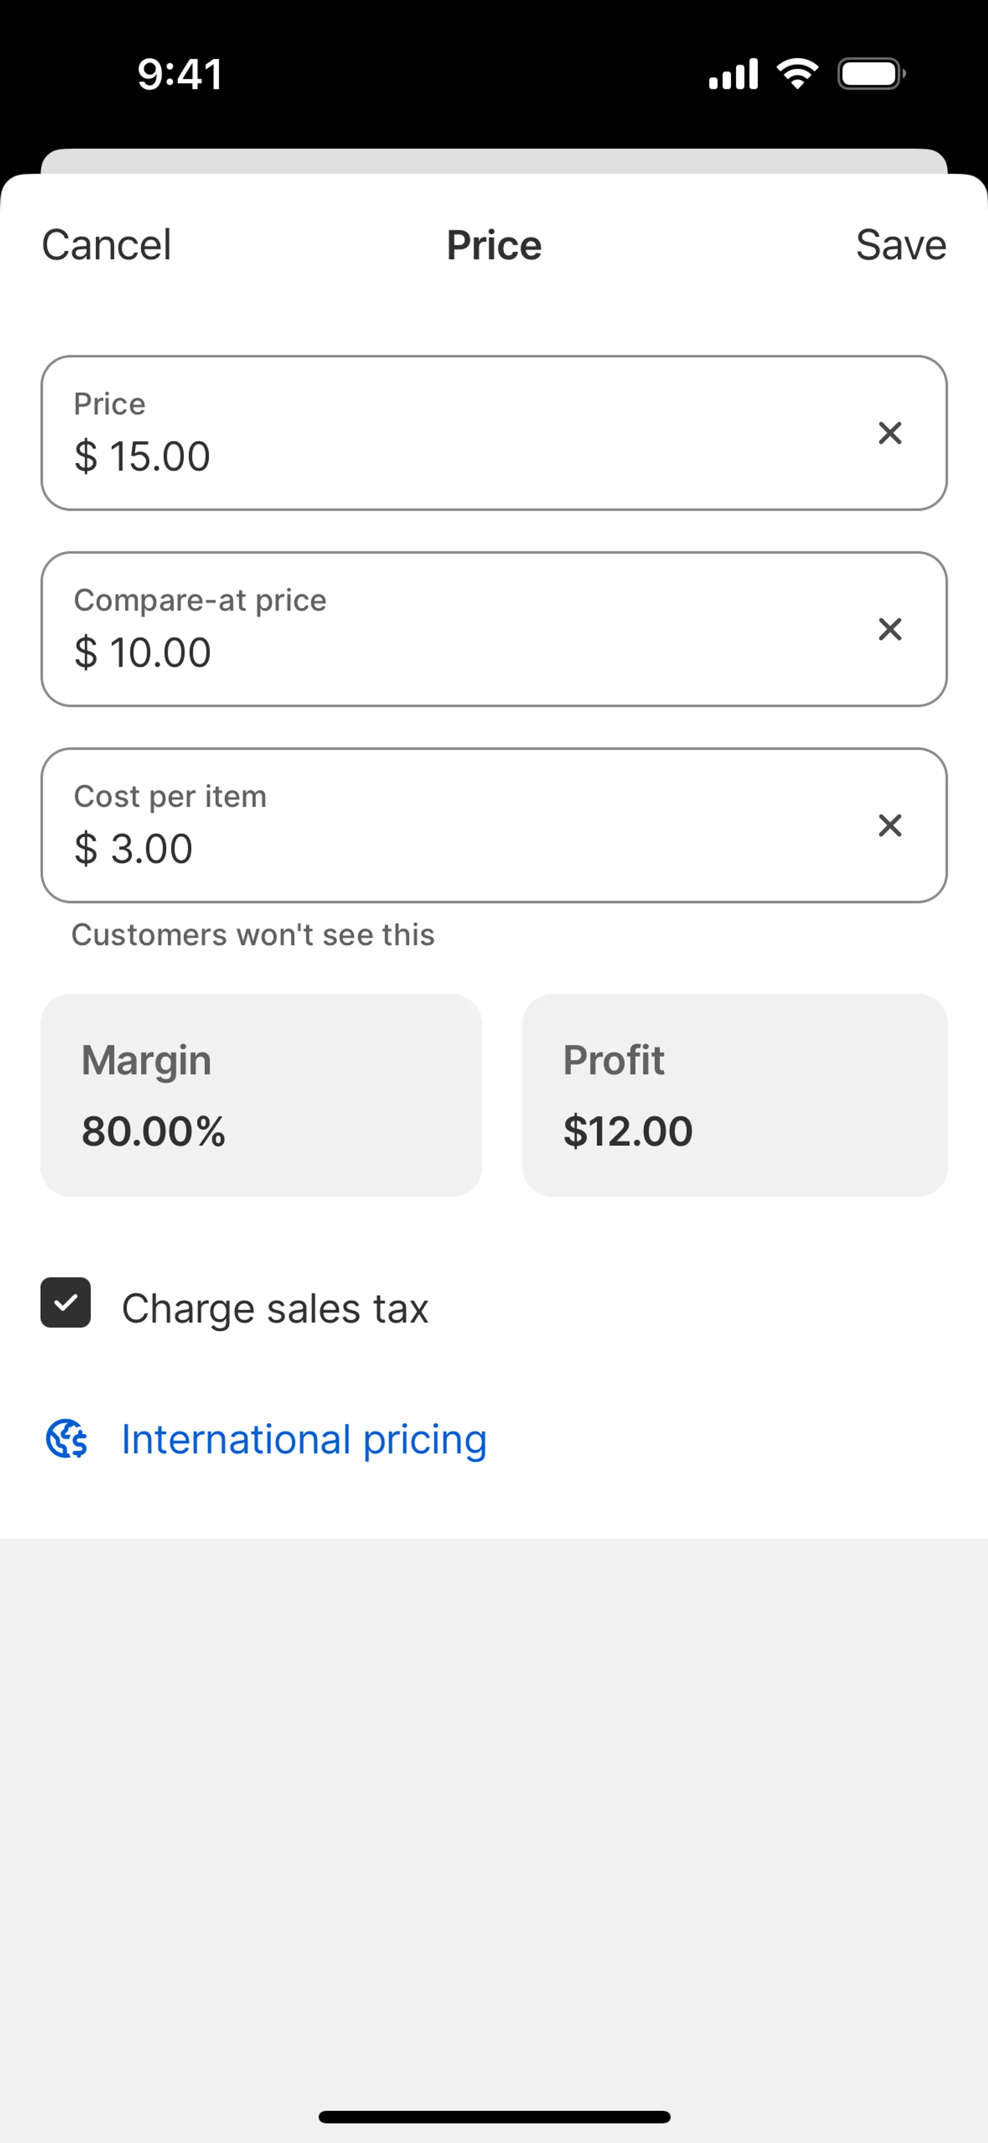
Task: Tap the Margin 80.00% card
Action: coord(261,1095)
